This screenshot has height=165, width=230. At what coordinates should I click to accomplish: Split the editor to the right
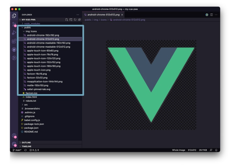tap(211, 15)
